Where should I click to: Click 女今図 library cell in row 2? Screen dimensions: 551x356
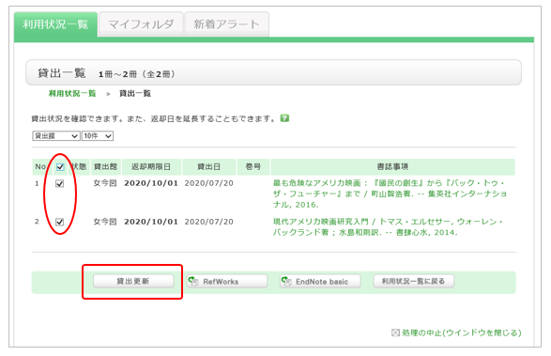pyautogui.click(x=105, y=222)
